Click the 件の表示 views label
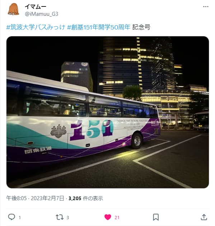 tap(93, 198)
